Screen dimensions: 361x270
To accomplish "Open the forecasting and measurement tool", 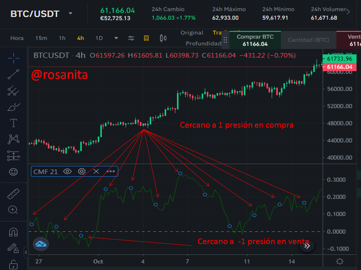I will pos(14,156).
